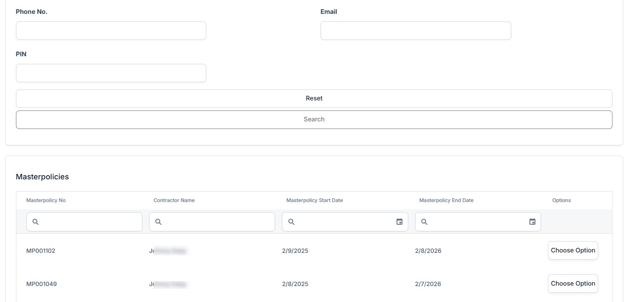
Task: Focus the Email input field
Action: [415, 31]
